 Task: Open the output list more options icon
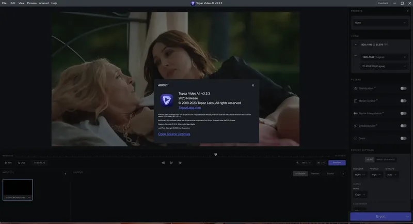343,174
